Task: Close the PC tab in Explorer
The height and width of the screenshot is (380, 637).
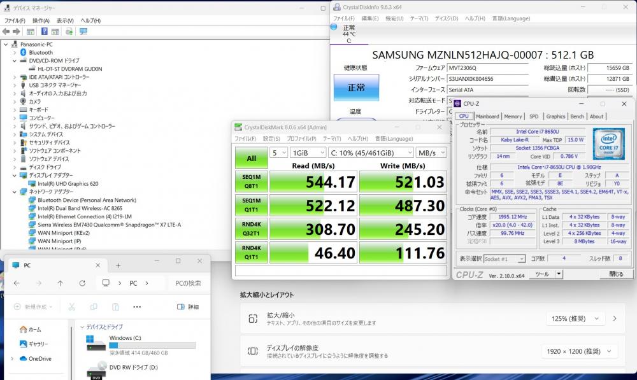Action: point(98,265)
